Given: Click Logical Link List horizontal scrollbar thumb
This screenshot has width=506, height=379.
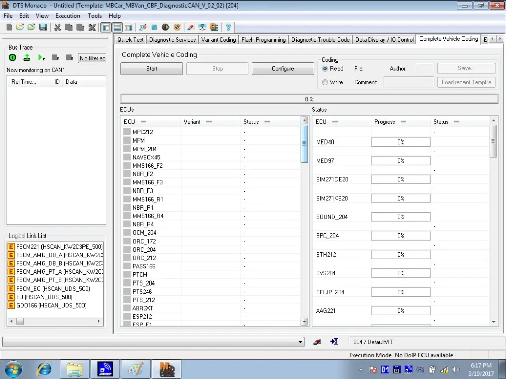Looking at the screenshot, I should [20, 321].
